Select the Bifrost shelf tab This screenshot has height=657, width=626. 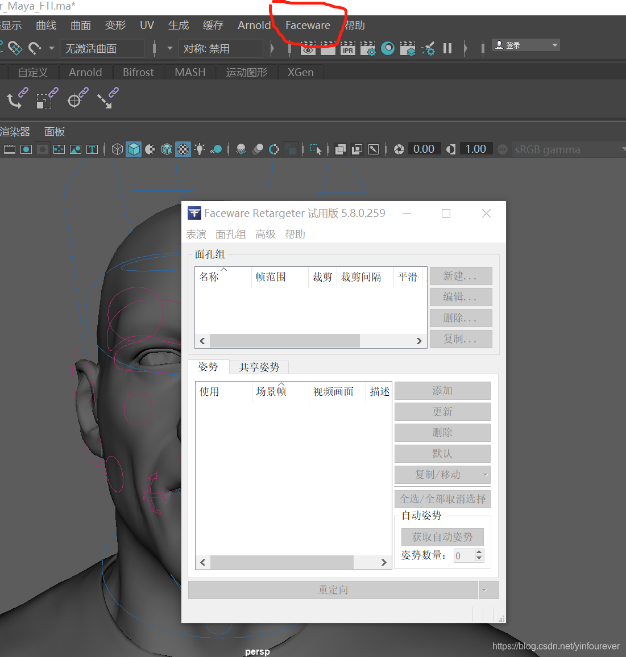138,72
